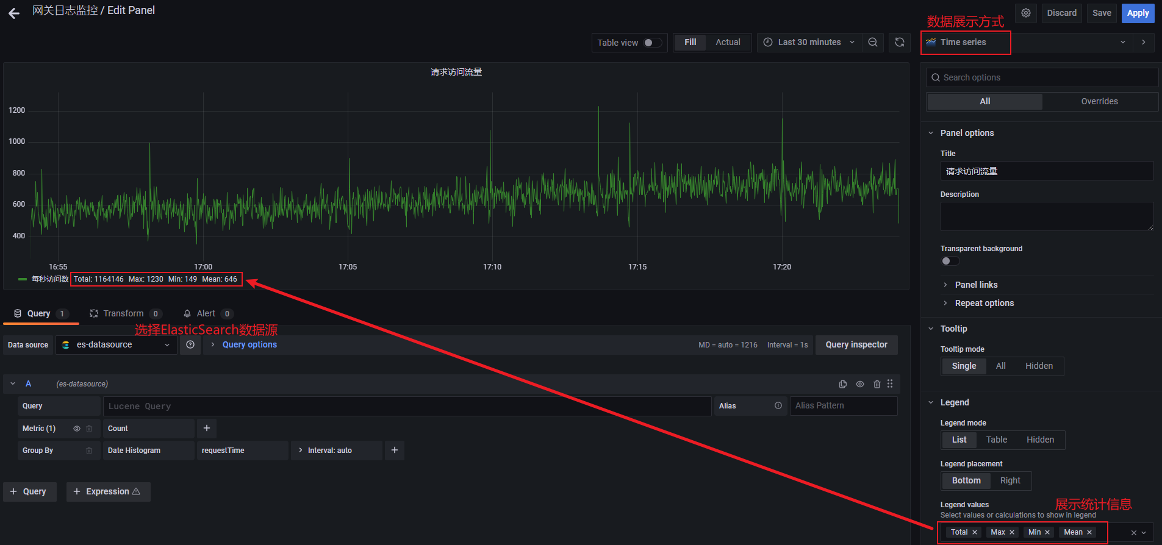Image resolution: width=1162 pixels, height=545 pixels.
Task: Remove the Mean legend value
Action: click(x=1089, y=532)
